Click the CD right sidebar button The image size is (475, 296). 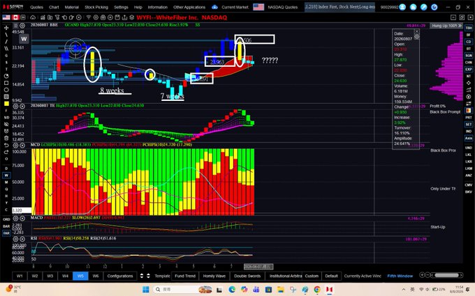click(x=469, y=42)
